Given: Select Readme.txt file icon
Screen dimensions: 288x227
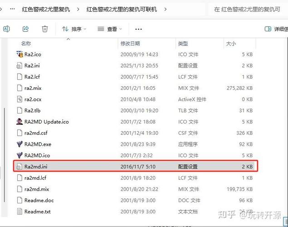Looking at the screenshot, I should tap(20, 212).
